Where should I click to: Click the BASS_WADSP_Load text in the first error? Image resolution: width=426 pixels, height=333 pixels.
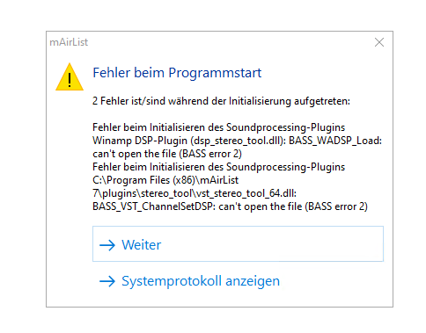[x=335, y=141]
